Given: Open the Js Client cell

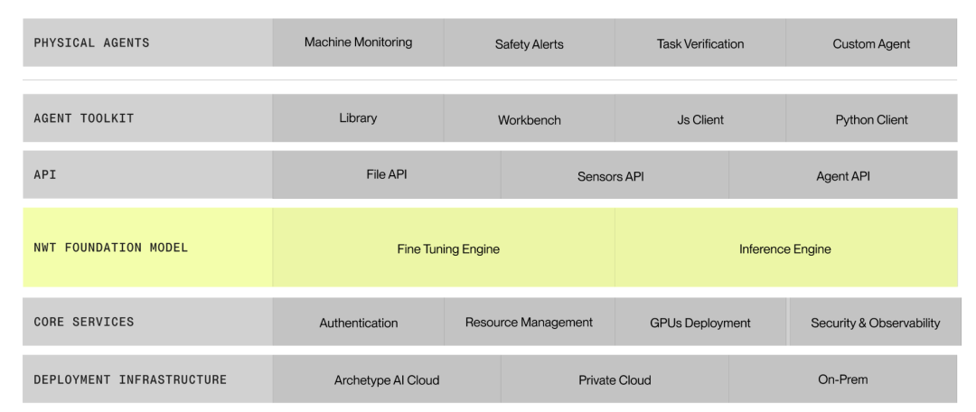Looking at the screenshot, I should (x=700, y=118).
